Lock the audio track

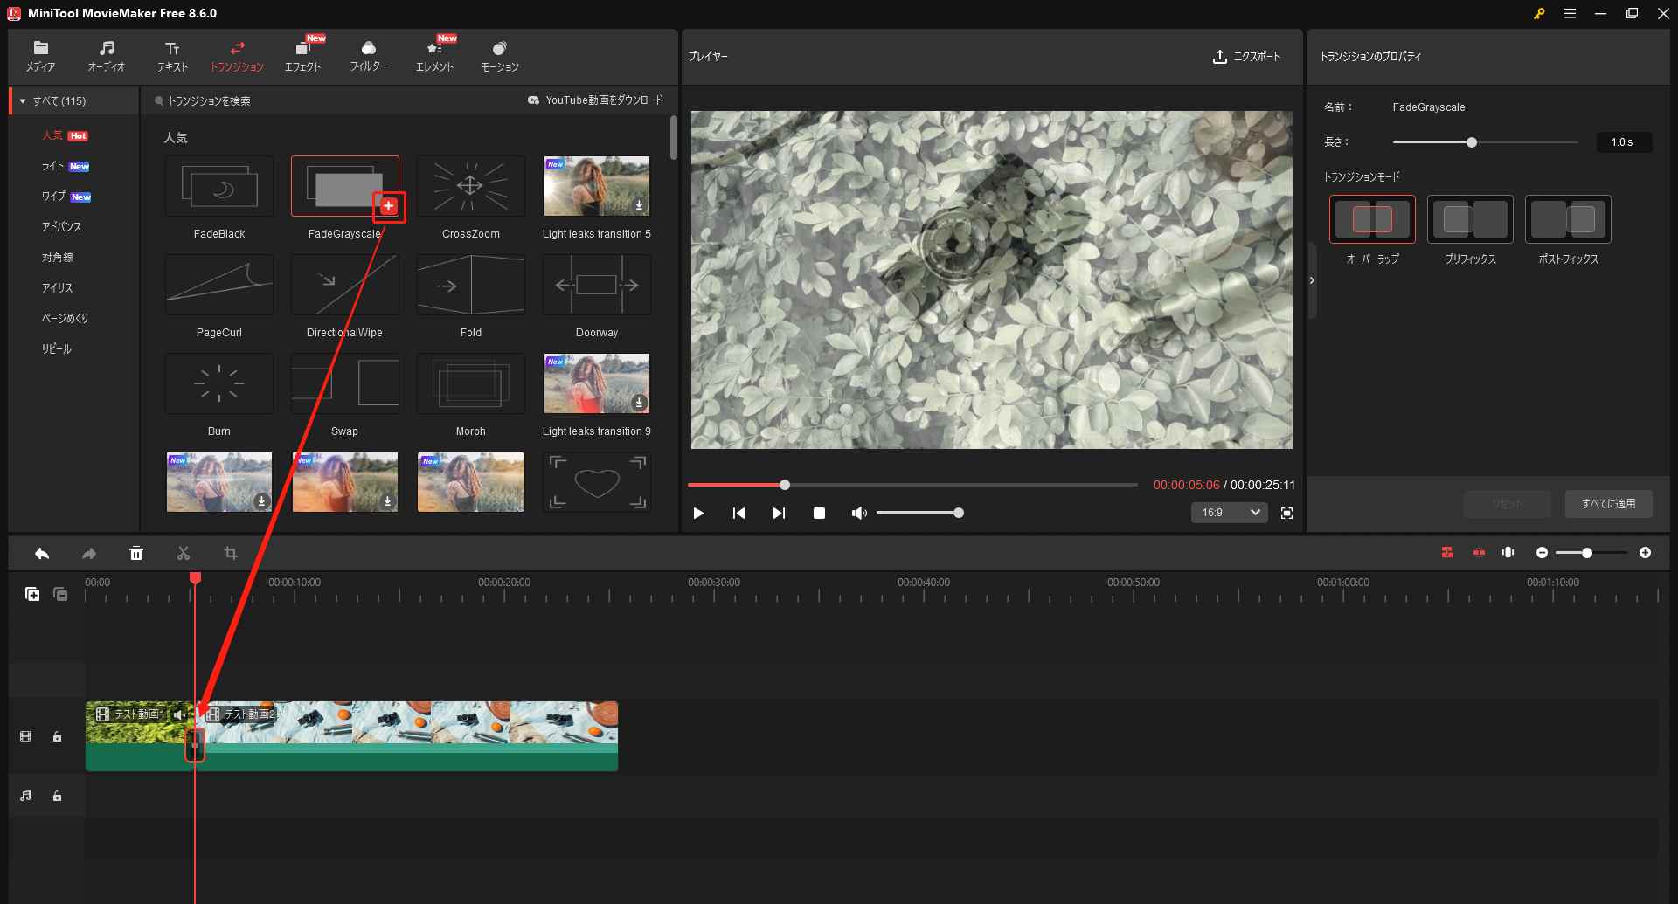pyautogui.click(x=57, y=796)
